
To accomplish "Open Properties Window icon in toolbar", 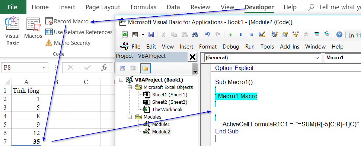I will tap(285, 34).
